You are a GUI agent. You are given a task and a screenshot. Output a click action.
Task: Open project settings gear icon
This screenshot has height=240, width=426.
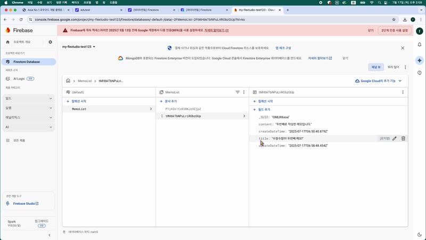pos(50,42)
